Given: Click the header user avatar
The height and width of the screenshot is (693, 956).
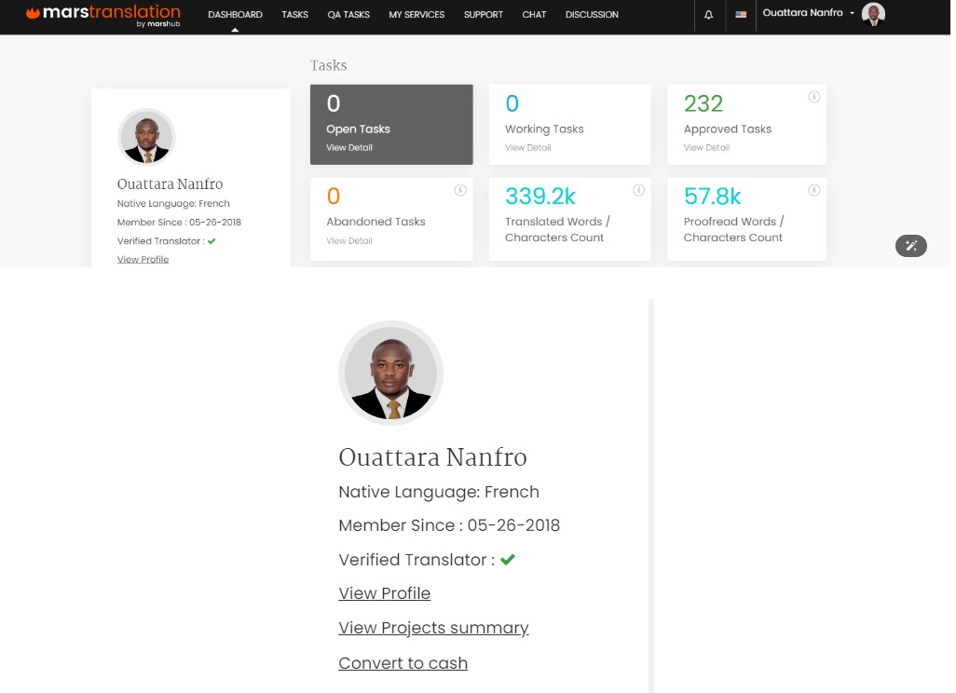Looking at the screenshot, I should pyautogui.click(x=873, y=14).
